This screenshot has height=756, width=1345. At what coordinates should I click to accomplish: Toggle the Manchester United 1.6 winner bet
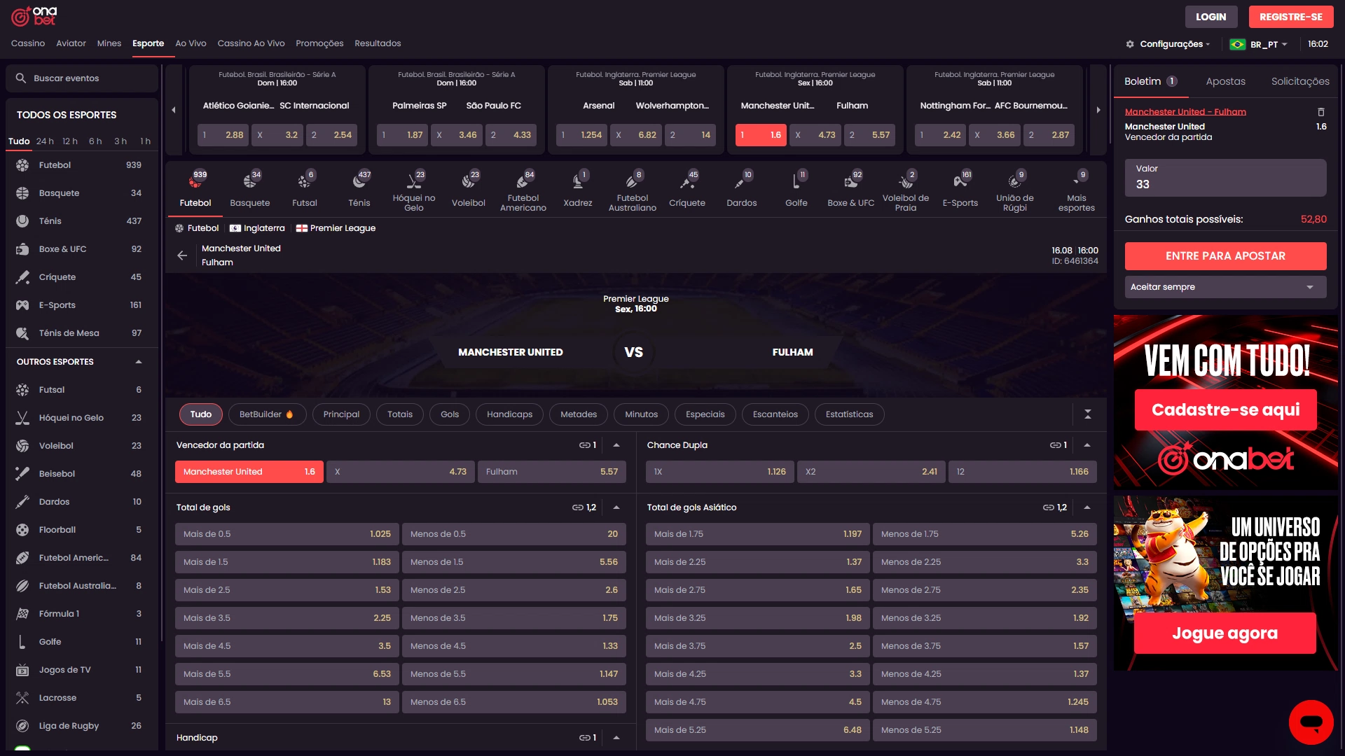coord(249,472)
